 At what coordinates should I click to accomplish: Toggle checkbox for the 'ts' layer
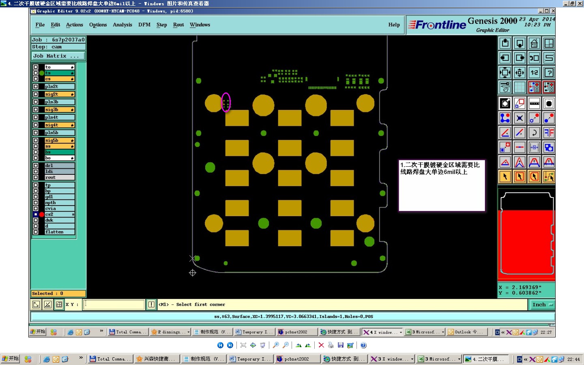36,73
